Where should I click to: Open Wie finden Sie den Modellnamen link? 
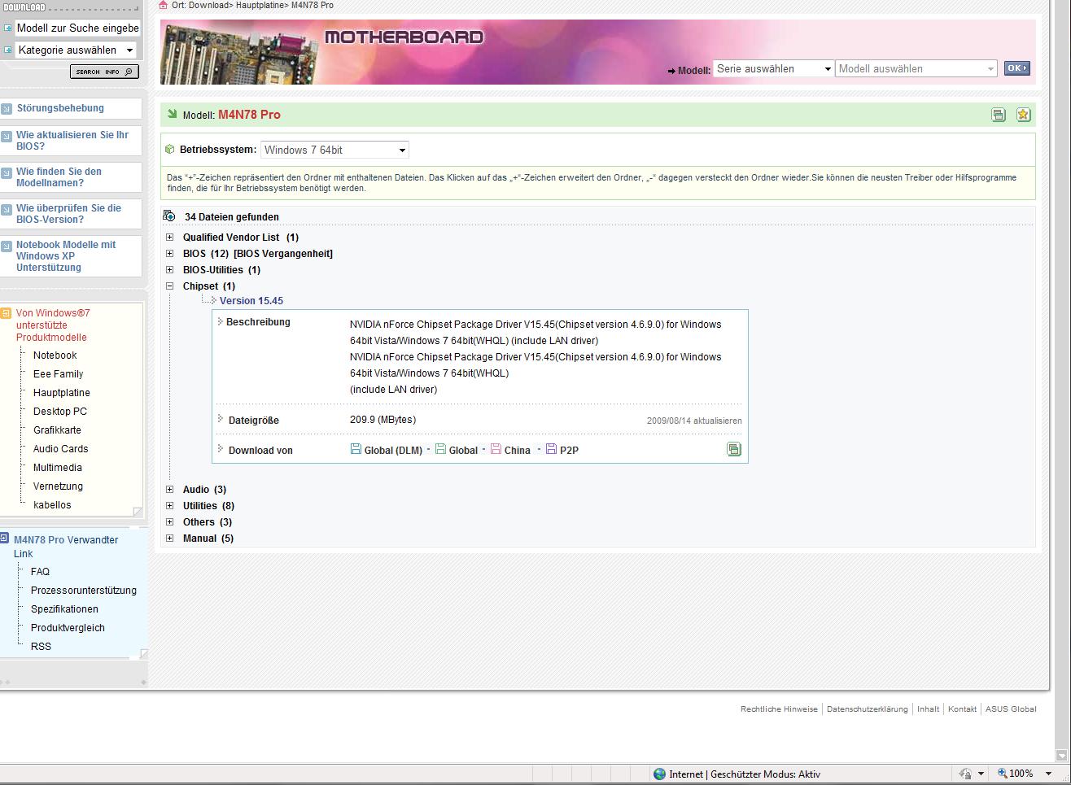tap(59, 177)
